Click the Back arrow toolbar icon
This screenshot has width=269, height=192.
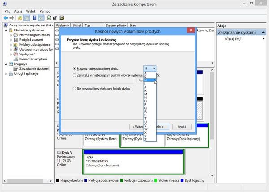pos(6,18)
